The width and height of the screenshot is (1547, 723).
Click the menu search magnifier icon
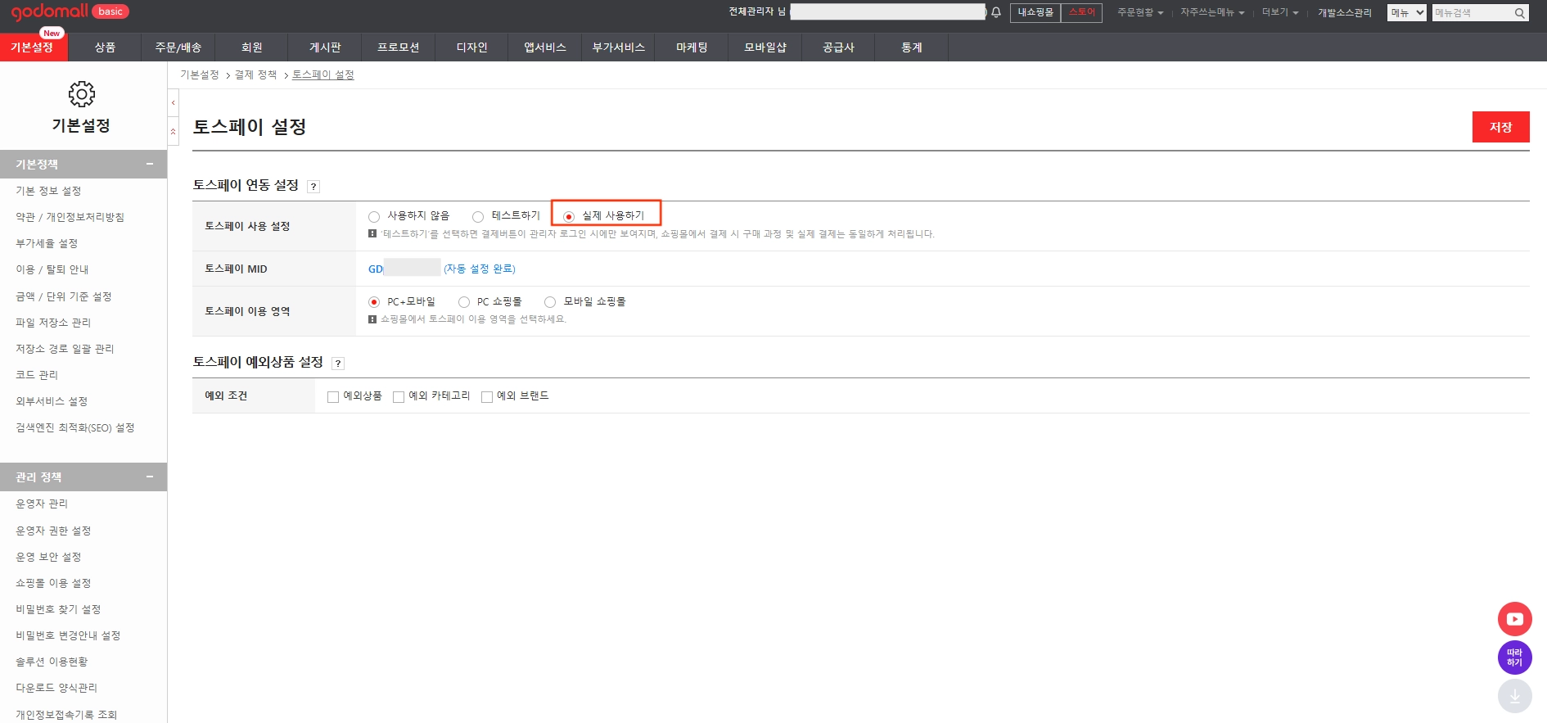(1520, 13)
